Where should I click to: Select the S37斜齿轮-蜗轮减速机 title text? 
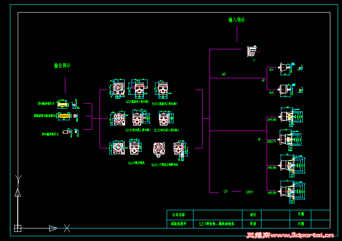tap(216, 224)
